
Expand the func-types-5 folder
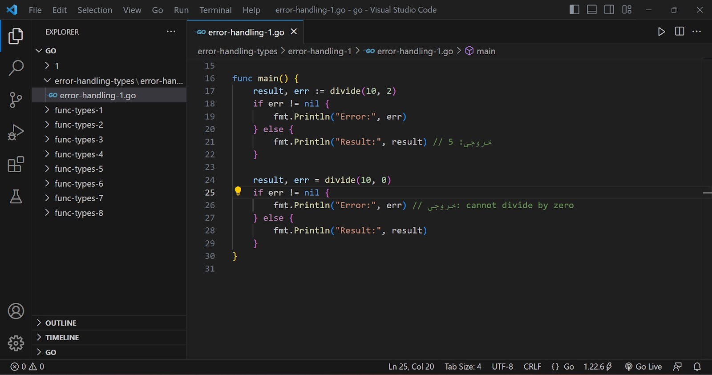tap(109, 169)
